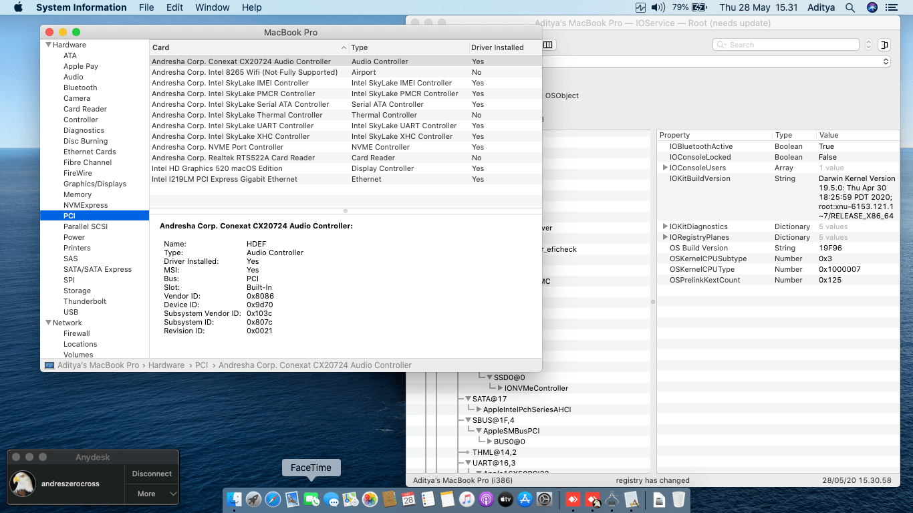
Task: Open Finder from the Dock
Action: [234, 499]
